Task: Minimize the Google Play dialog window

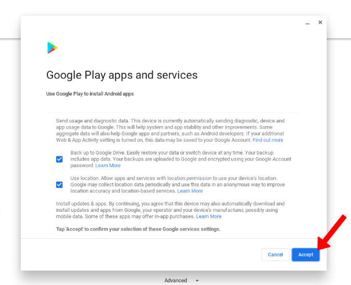Action: [x=307, y=23]
